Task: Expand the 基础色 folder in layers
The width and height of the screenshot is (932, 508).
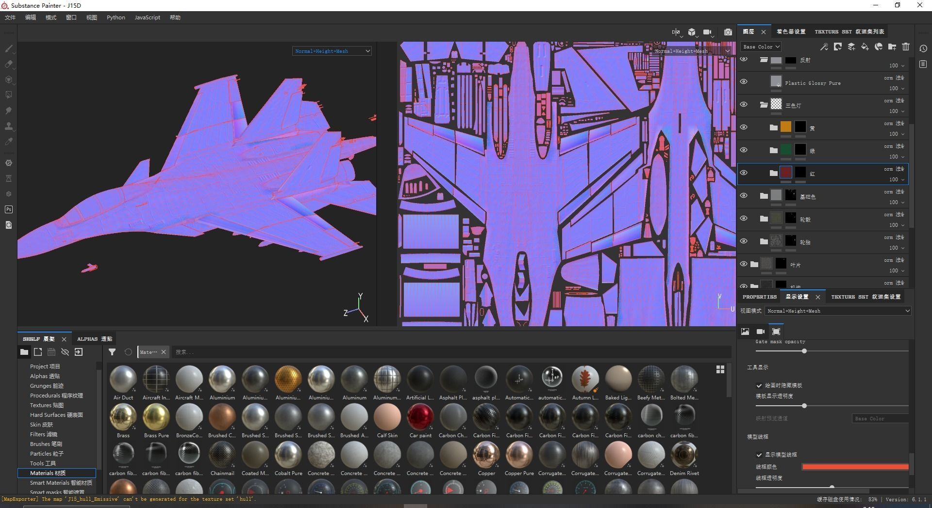Action: pos(764,196)
